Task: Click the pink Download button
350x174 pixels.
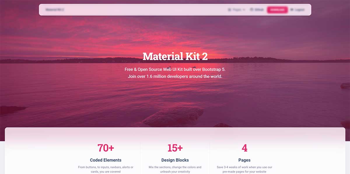Action: point(277,10)
